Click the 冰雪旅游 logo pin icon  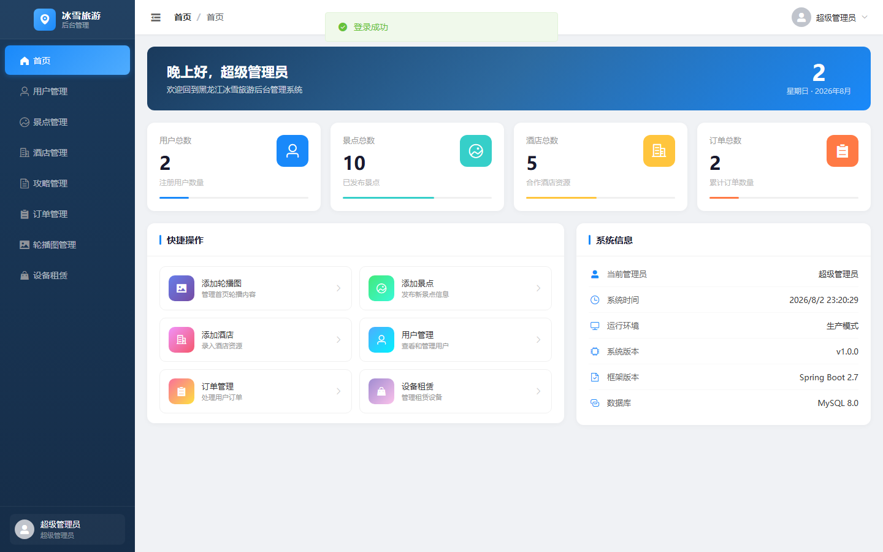45,20
